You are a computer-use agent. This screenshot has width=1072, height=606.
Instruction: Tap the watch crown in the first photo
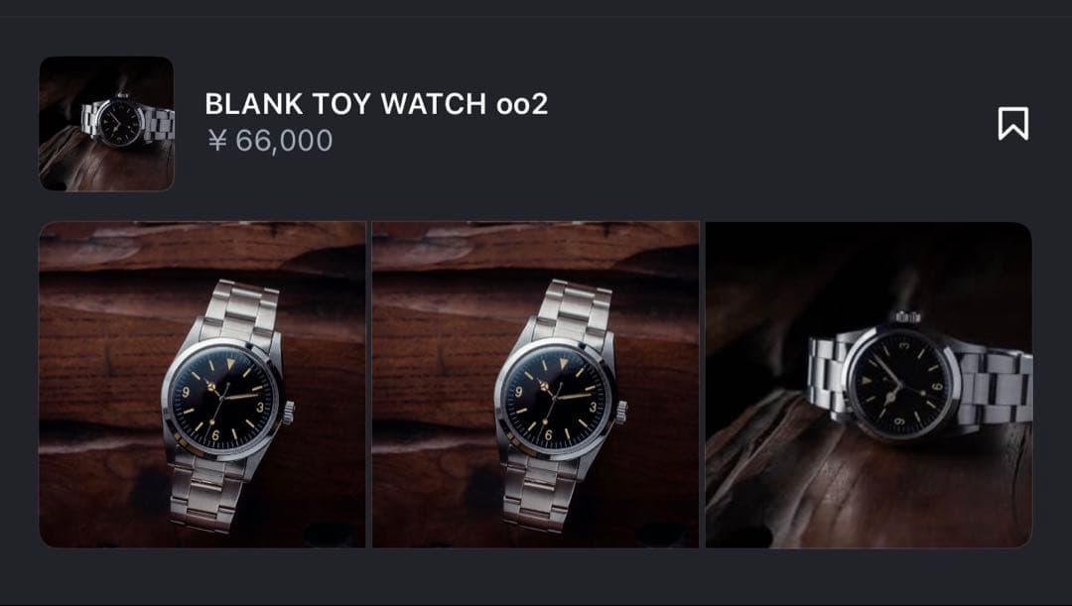289,412
